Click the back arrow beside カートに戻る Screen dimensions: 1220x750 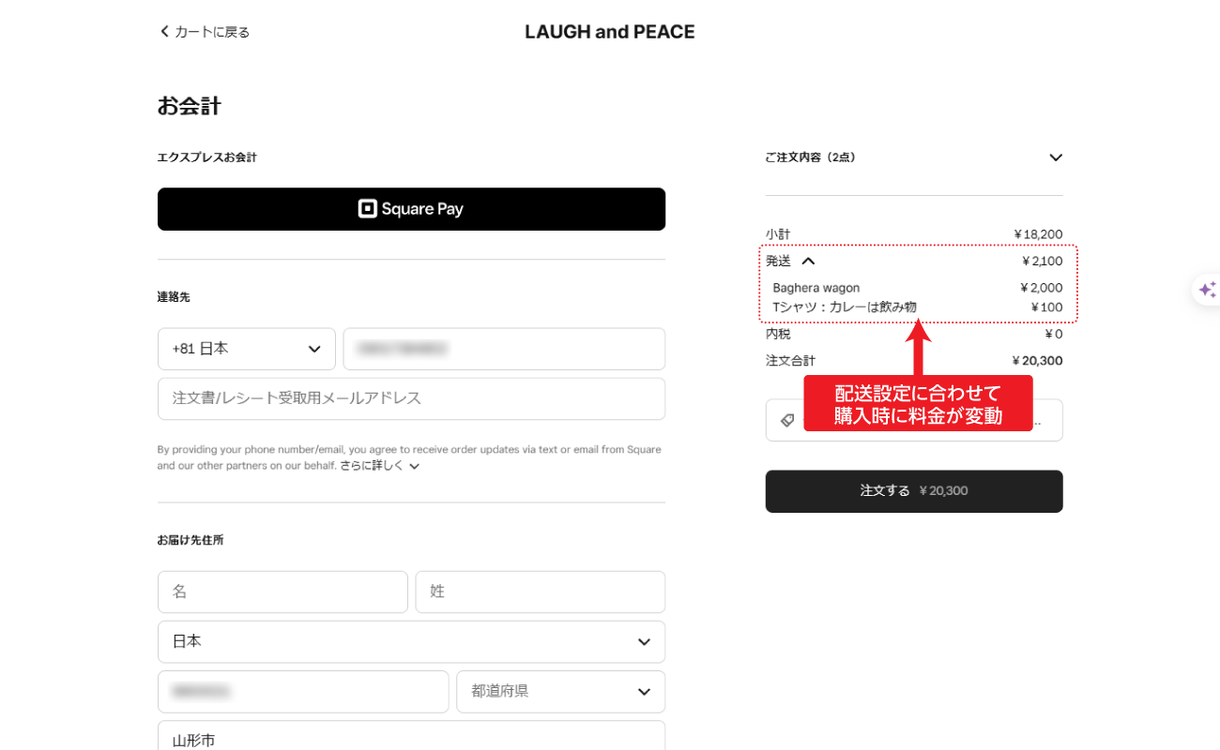click(164, 32)
